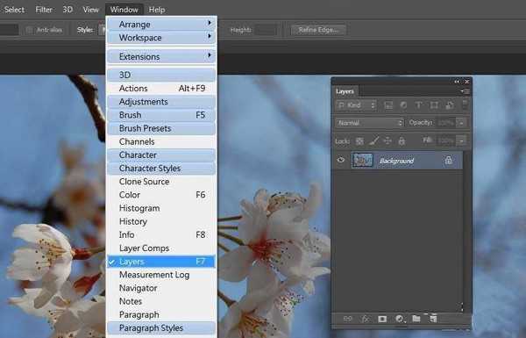Viewport: 526px width, 338px height.
Task: Open the fx layer style icon
Action: pos(366,318)
